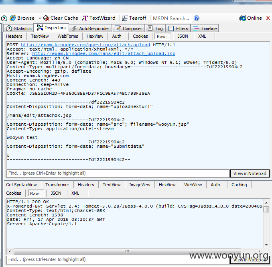Switch to the Log tab
This screenshot has width=272, height=267.
(x=155, y=28)
